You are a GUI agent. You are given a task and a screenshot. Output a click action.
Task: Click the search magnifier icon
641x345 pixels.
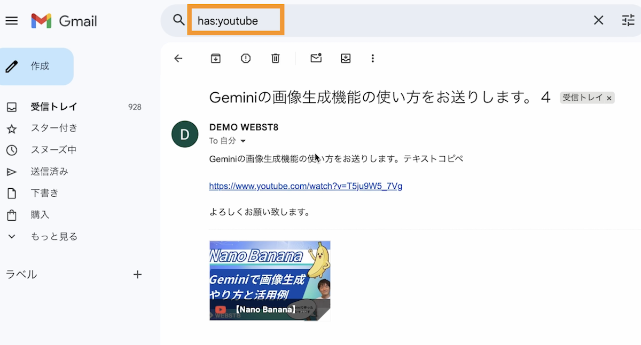(x=178, y=20)
